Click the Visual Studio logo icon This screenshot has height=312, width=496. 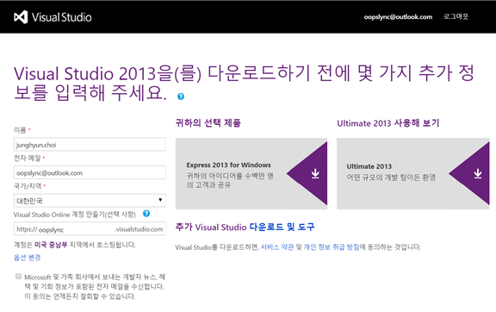[21, 17]
